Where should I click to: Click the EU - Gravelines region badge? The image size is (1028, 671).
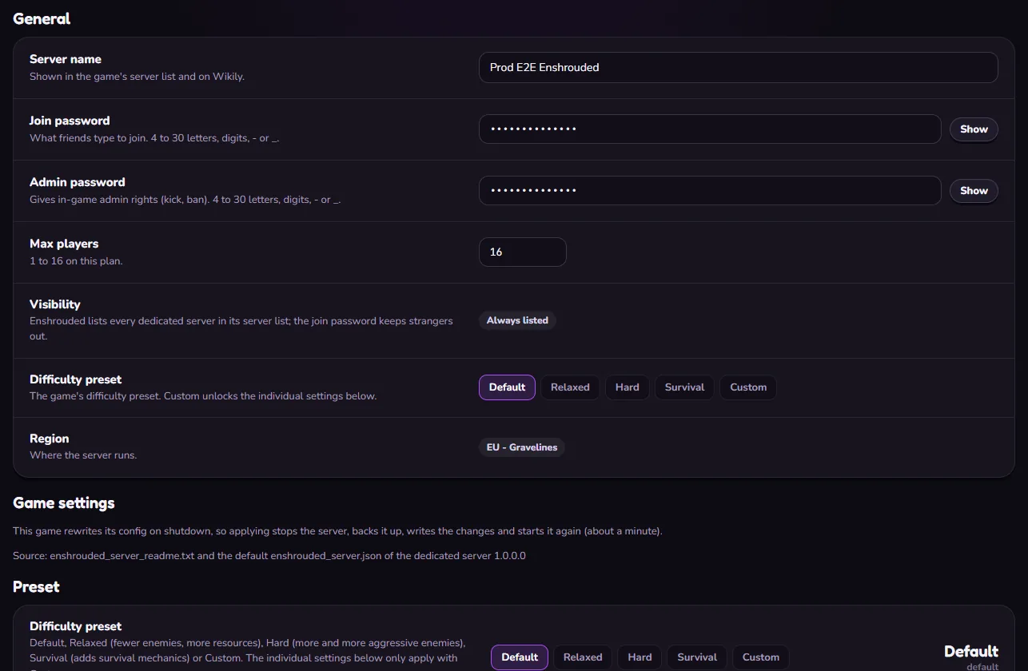(522, 447)
